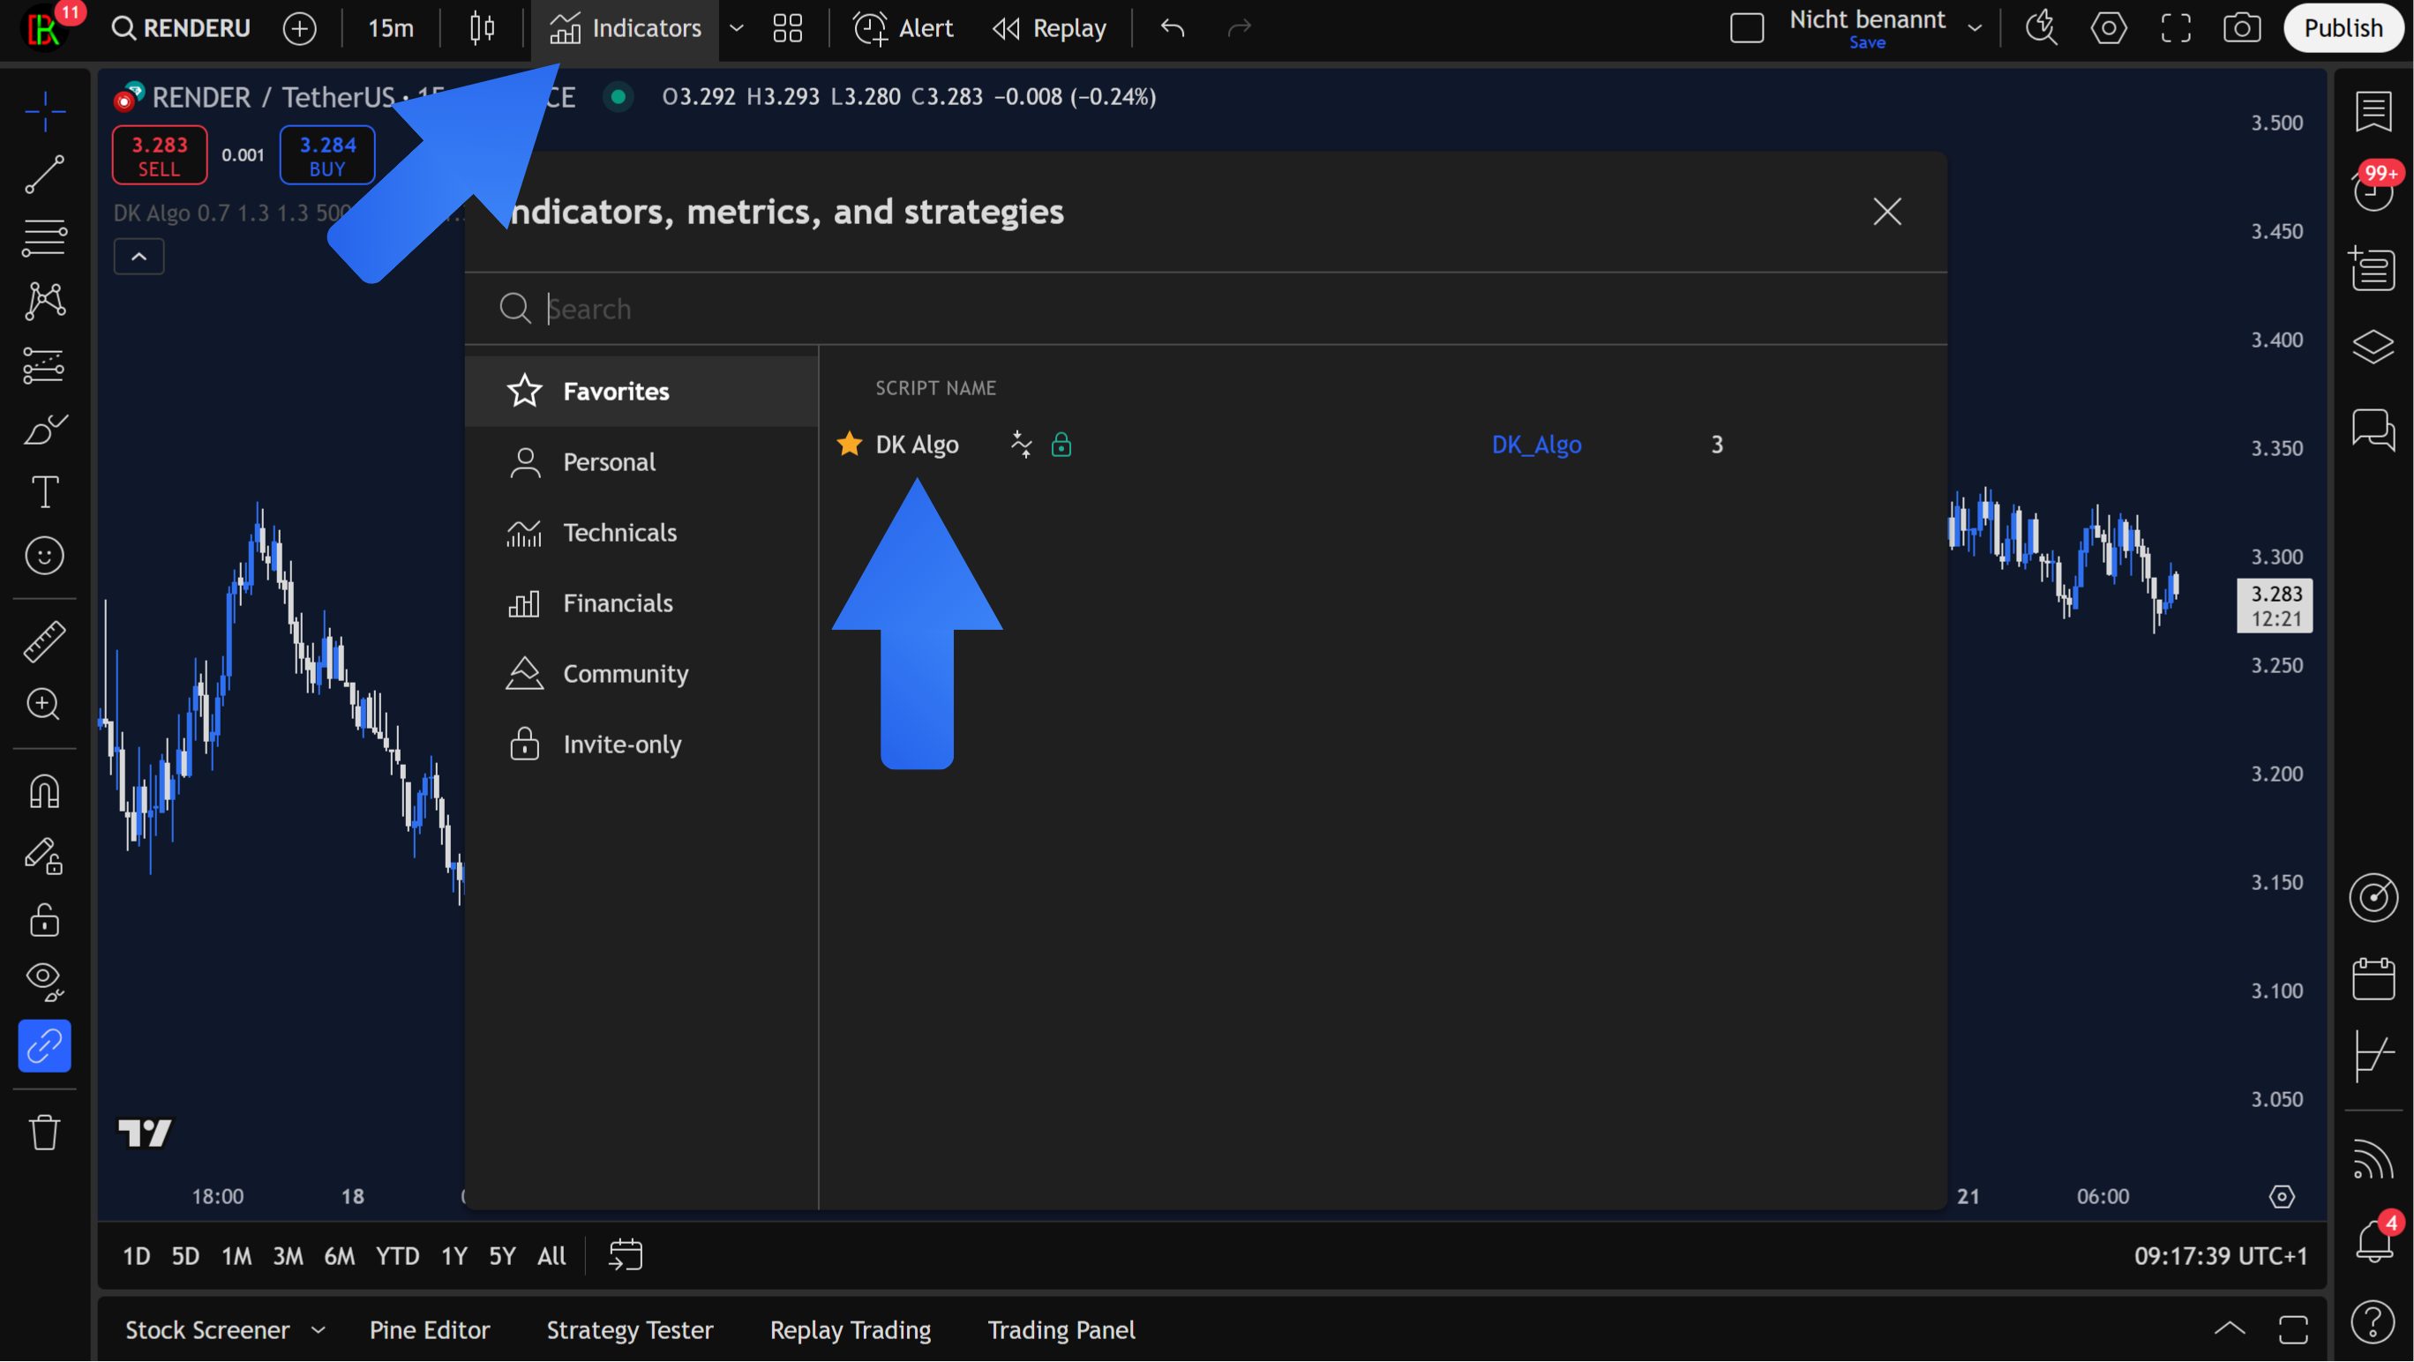Open chart layout grid selector
The width and height of the screenshot is (2414, 1362).
787,28
